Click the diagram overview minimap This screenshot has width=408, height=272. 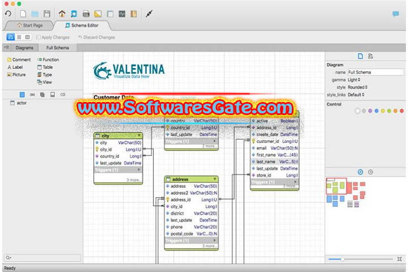346,193
